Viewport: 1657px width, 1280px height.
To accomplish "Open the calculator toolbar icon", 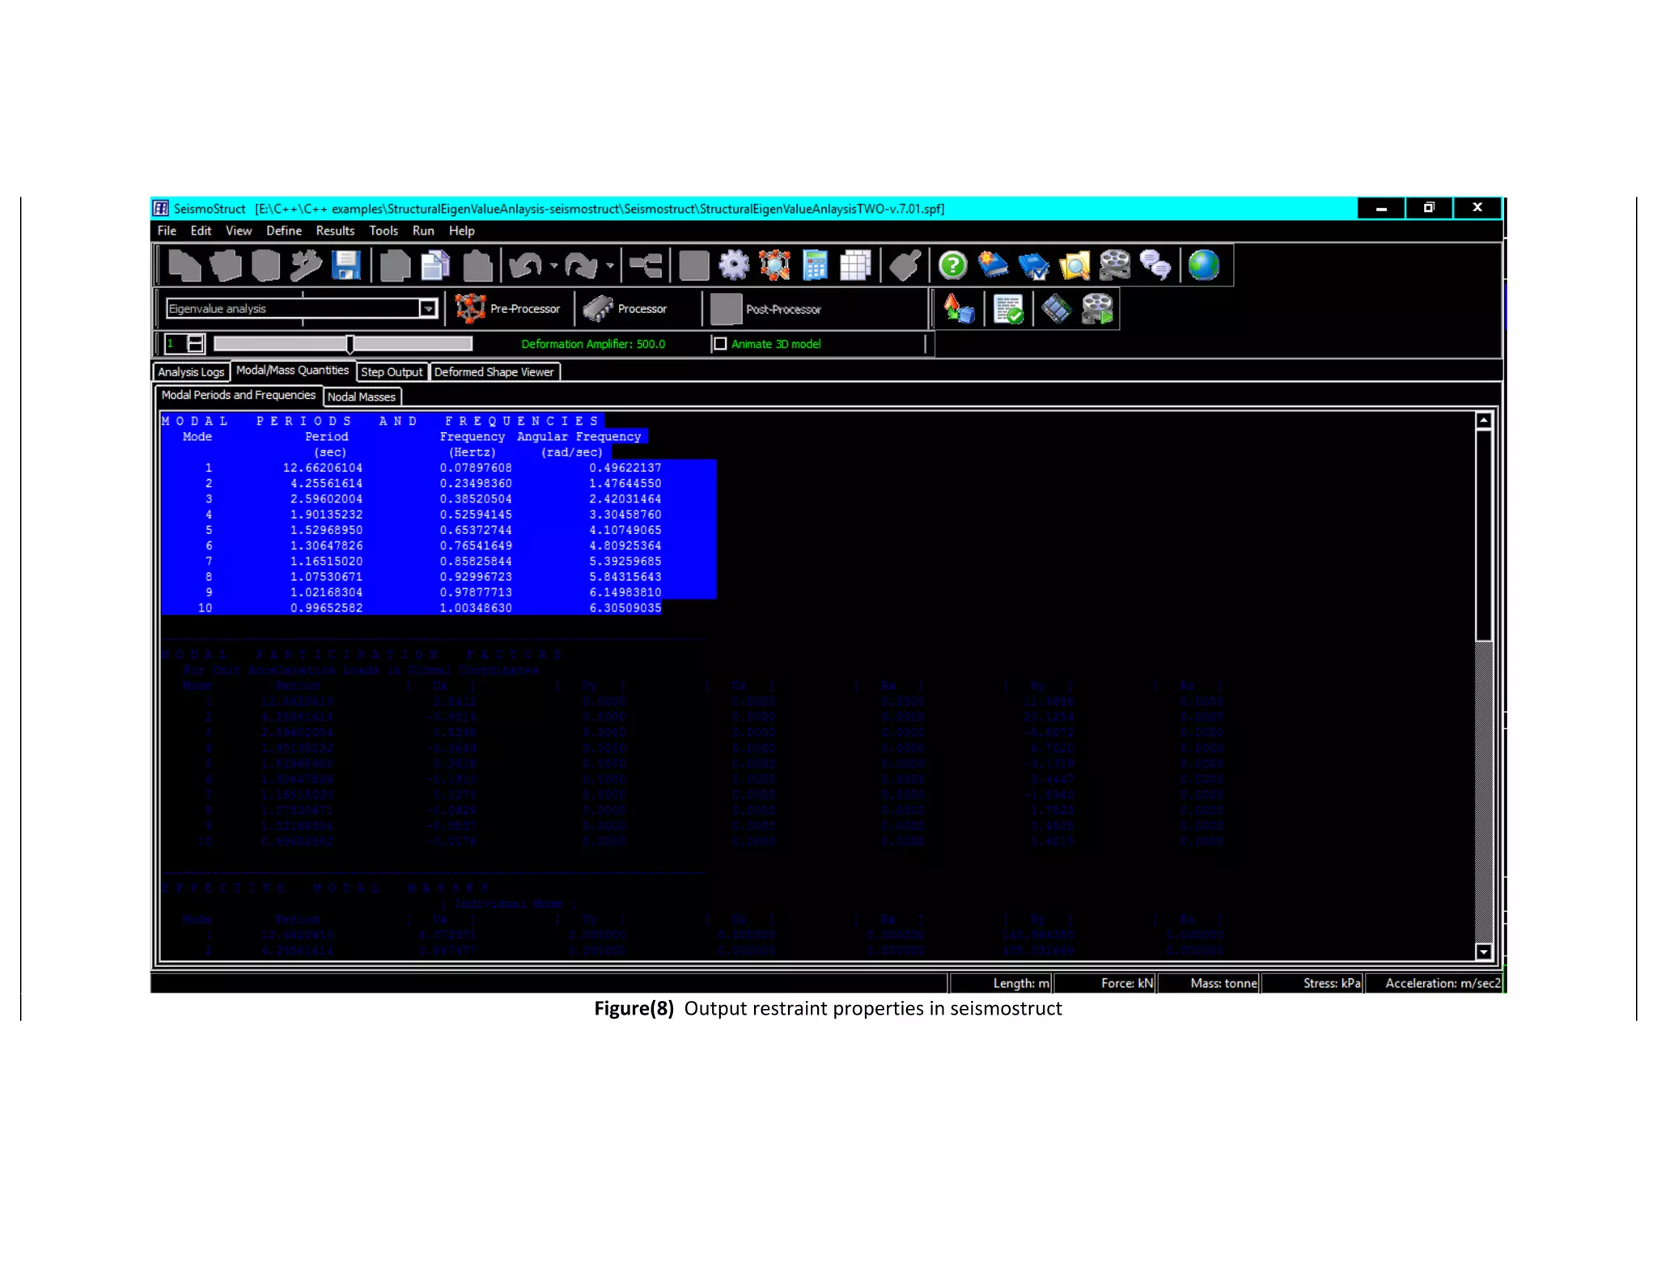I will (x=815, y=265).
